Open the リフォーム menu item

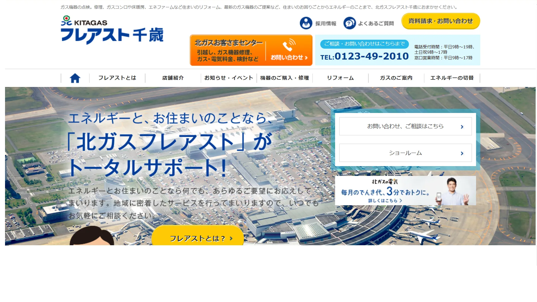(x=340, y=78)
